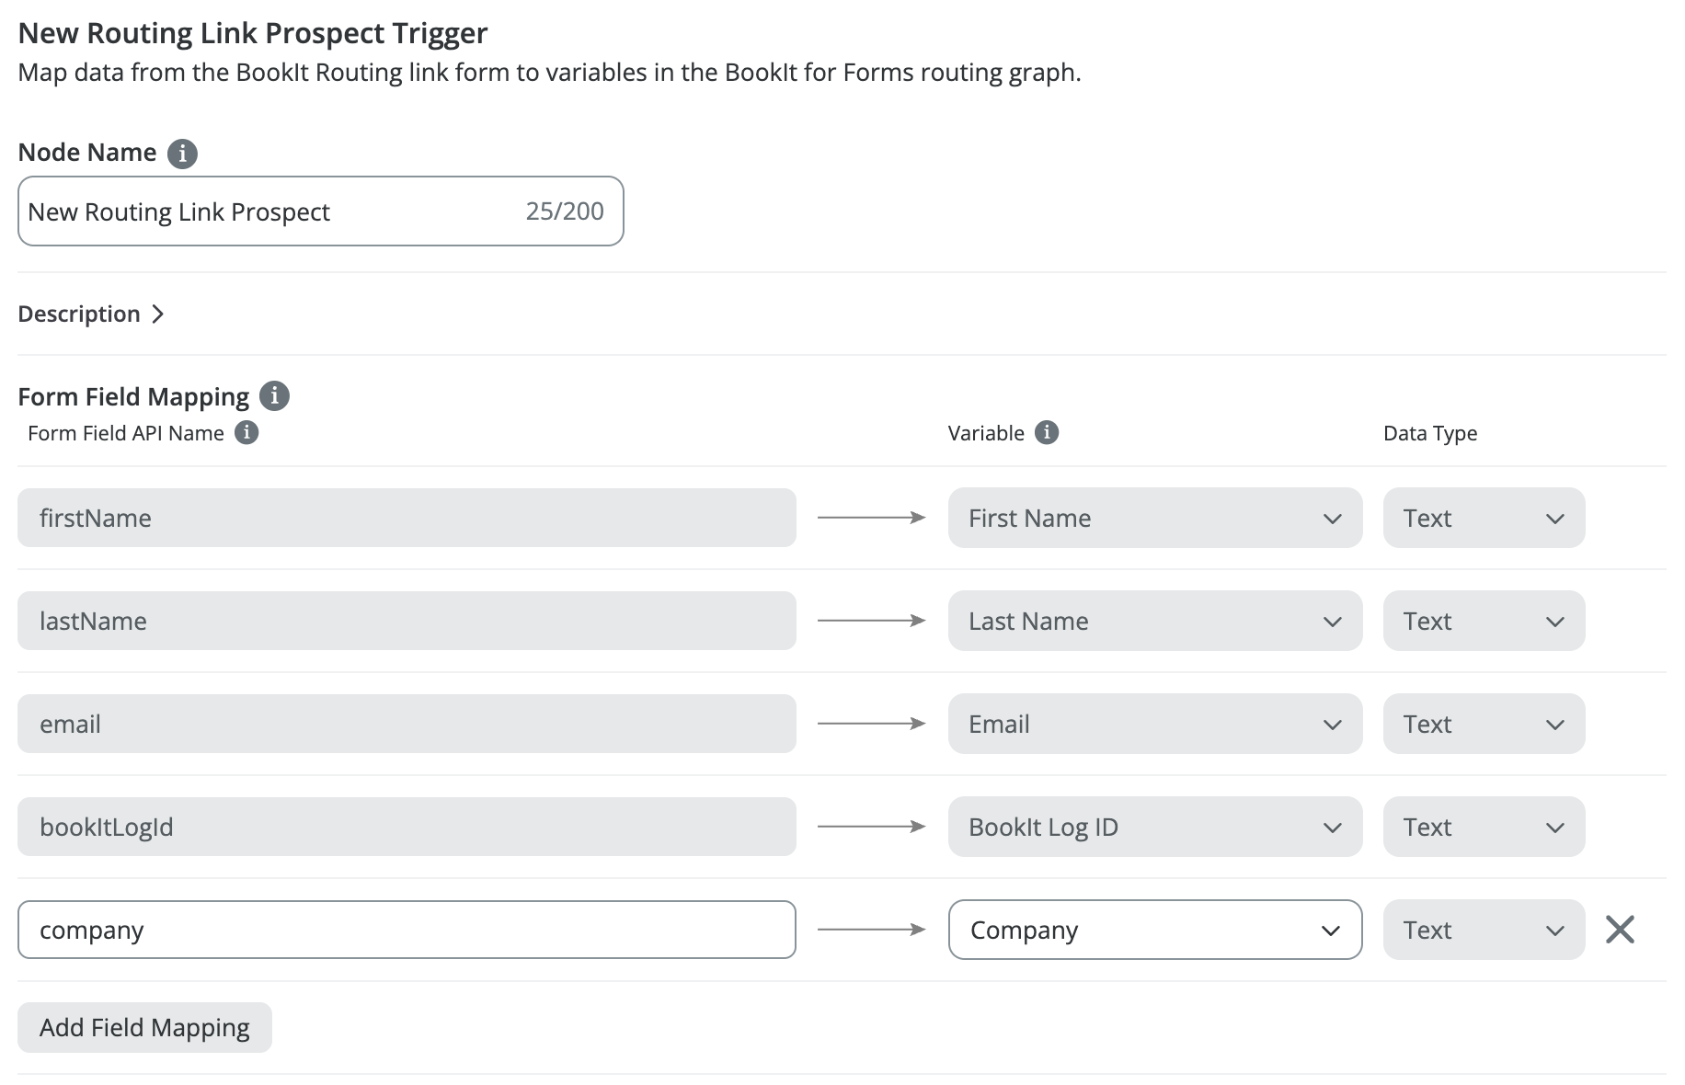Open the First Name variable dropdown
Viewport: 1685px width, 1085px height.
point(1154,518)
